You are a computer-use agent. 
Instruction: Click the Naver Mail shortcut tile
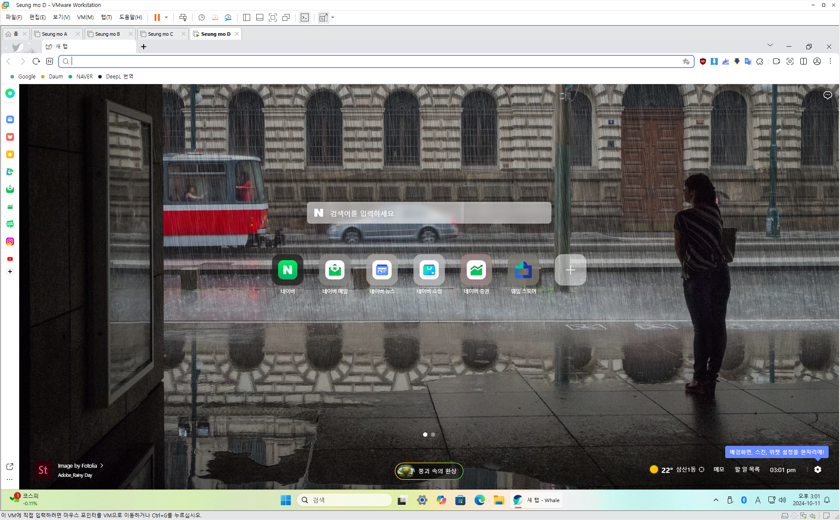tap(335, 270)
